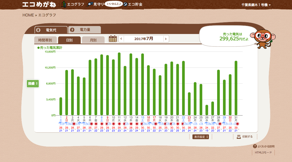
Task: Switch to HTML5モード
Action: pyautogui.click(x=263, y=152)
